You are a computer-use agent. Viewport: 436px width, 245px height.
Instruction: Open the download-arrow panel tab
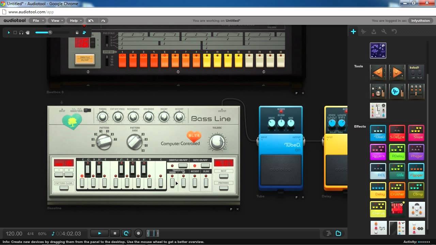pyautogui.click(x=374, y=31)
